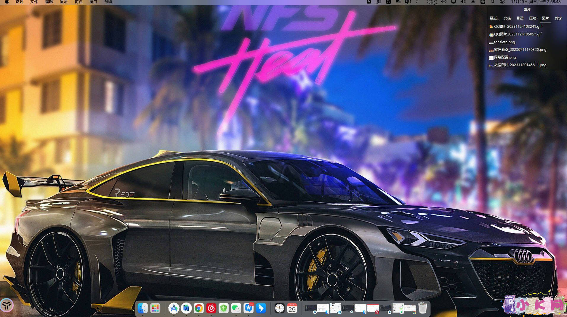
Task: Click the Spotlight search icon in menu bar
Action: 493,2
